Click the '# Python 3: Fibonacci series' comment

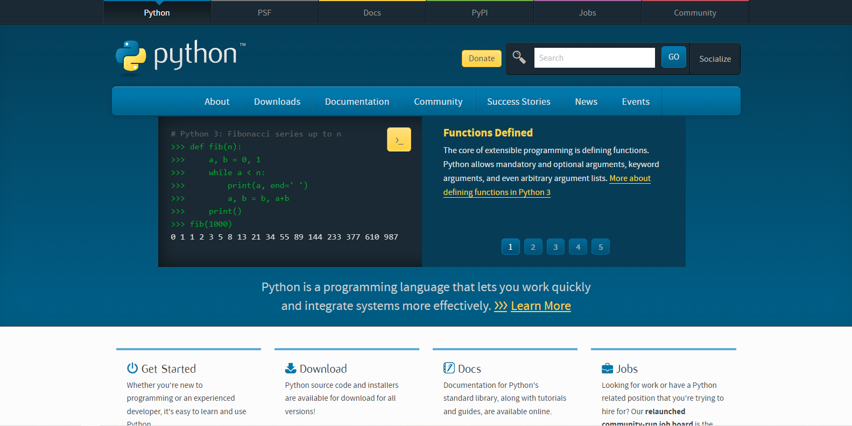pyautogui.click(x=256, y=134)
